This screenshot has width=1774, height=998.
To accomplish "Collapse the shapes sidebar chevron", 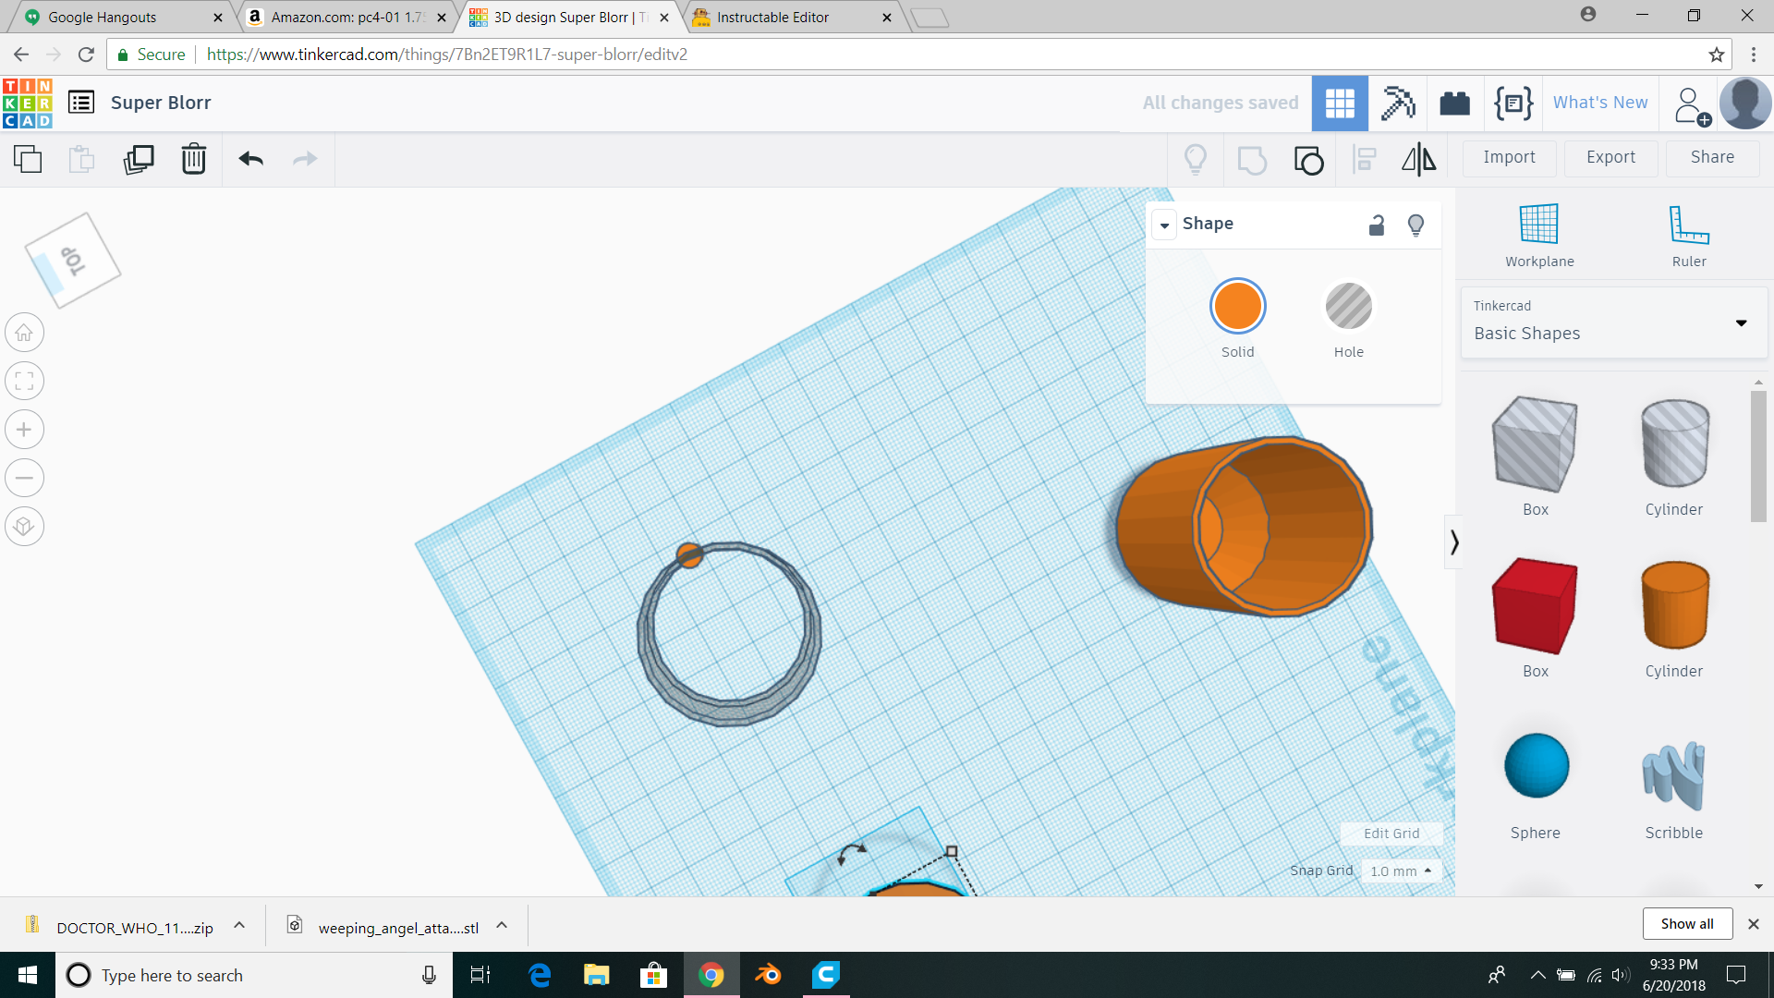I will click(x=1454, y=542).
